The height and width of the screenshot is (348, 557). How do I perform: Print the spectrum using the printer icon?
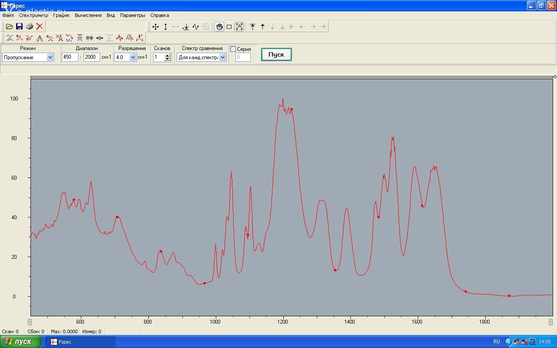pos(29,27)
